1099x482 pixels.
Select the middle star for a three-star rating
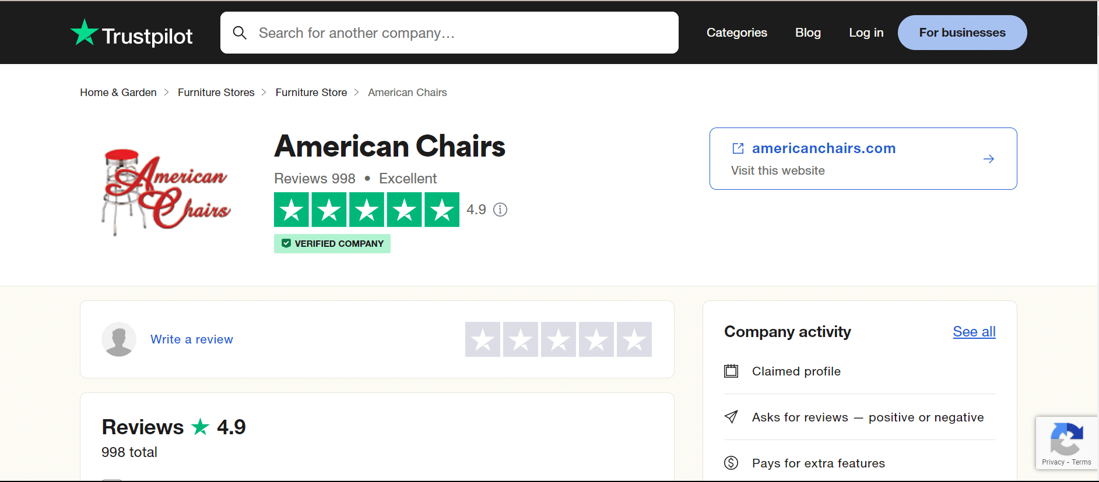558,339
